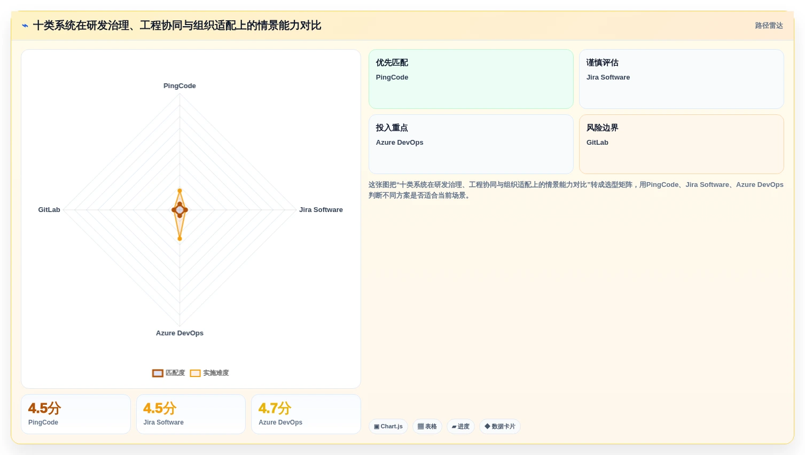Viewport: 805px width, 455px height.
Task: Click the PingCode axis label on the radar
Action: [179, 86]
